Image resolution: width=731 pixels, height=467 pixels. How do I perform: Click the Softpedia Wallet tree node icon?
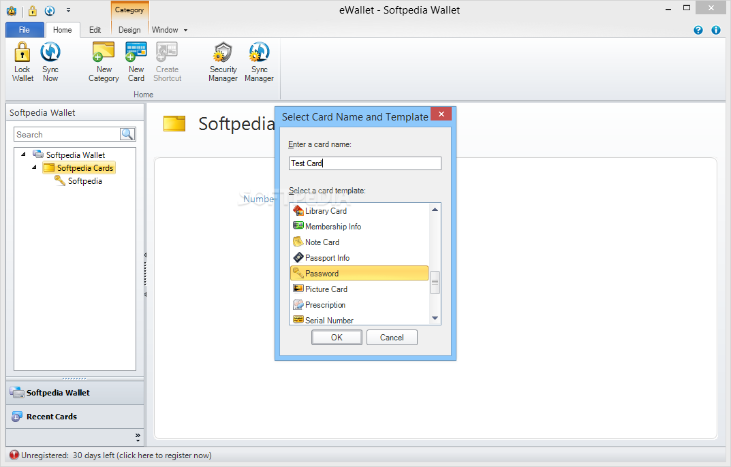pos(37,155)
